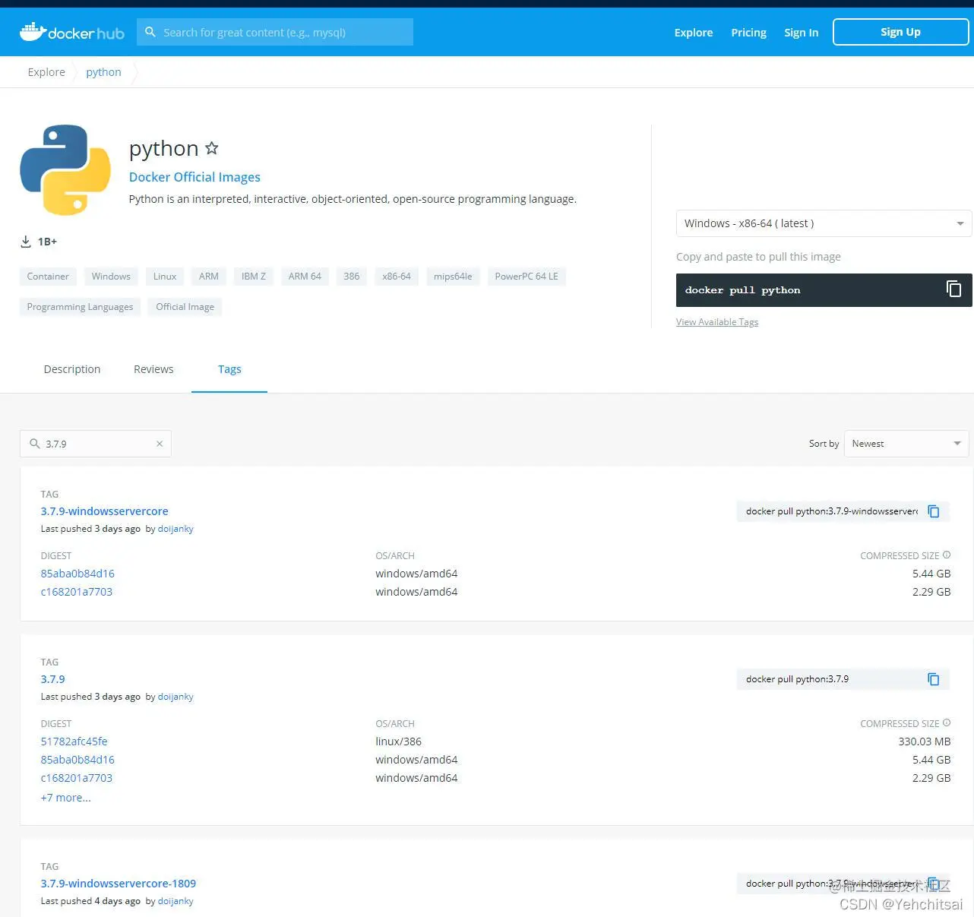Copy pull command for 3.7.9-windowsservercore
Image resolution: width=974 pixels, height=917 pixels.
[934, 511]
